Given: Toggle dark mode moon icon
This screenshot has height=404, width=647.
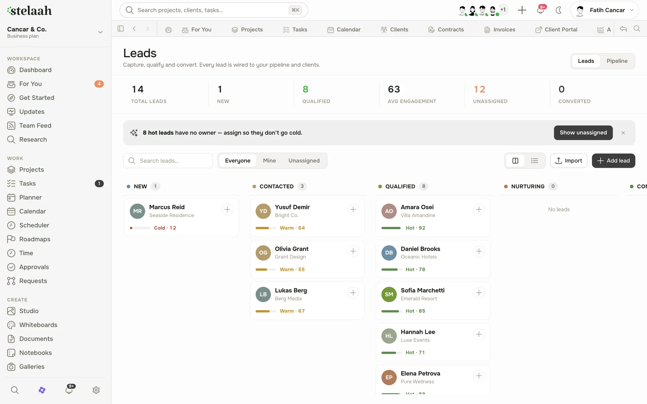Looking at the screenshot, I should click(559, 10).
